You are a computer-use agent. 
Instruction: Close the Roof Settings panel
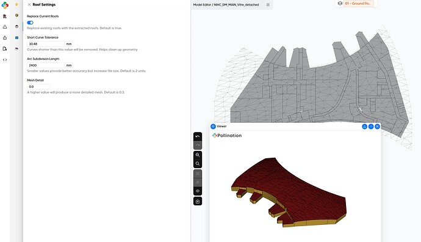click(x=29, y=4)
